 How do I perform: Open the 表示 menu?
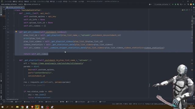point(21,1)
